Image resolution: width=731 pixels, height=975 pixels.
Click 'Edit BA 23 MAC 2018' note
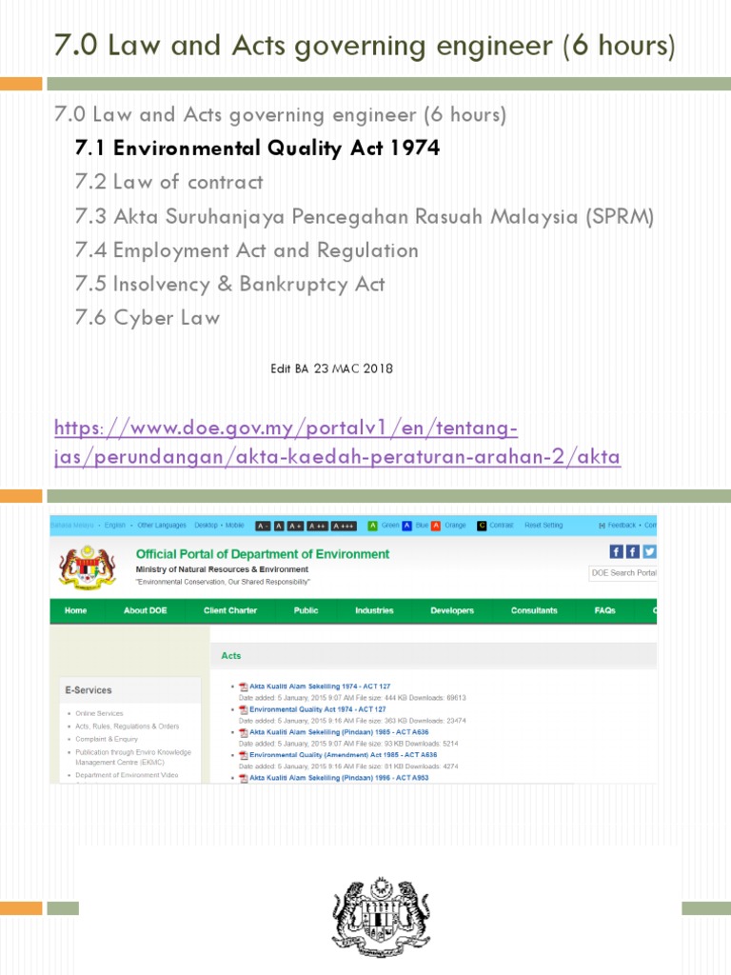click(x=331, y=368)
